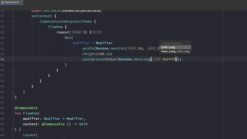247x139 pixels.
Task: Collapse the FlowRow function body at line 47
Action: click(13, 130)
